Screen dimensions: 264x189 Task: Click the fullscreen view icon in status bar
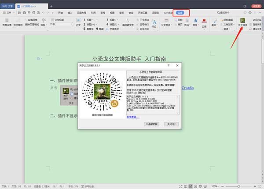pyautogui.click(x=181, y=186)
